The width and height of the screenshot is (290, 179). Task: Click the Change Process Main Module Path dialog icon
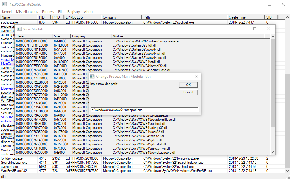point(92,77)
